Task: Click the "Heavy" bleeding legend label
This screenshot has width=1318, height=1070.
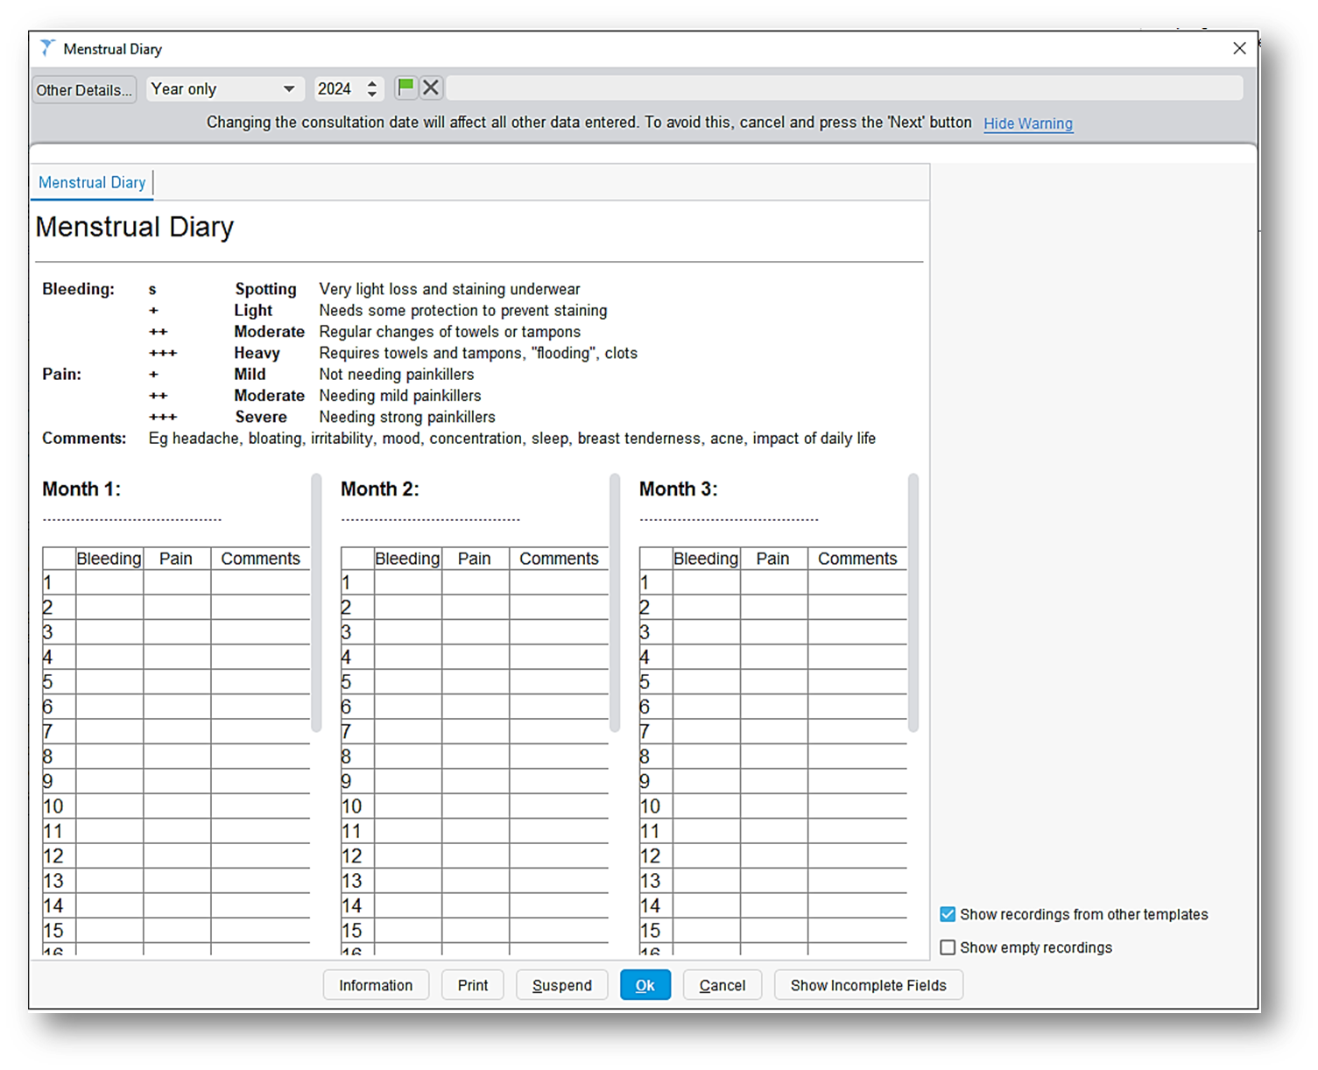Action: point(257,353)
